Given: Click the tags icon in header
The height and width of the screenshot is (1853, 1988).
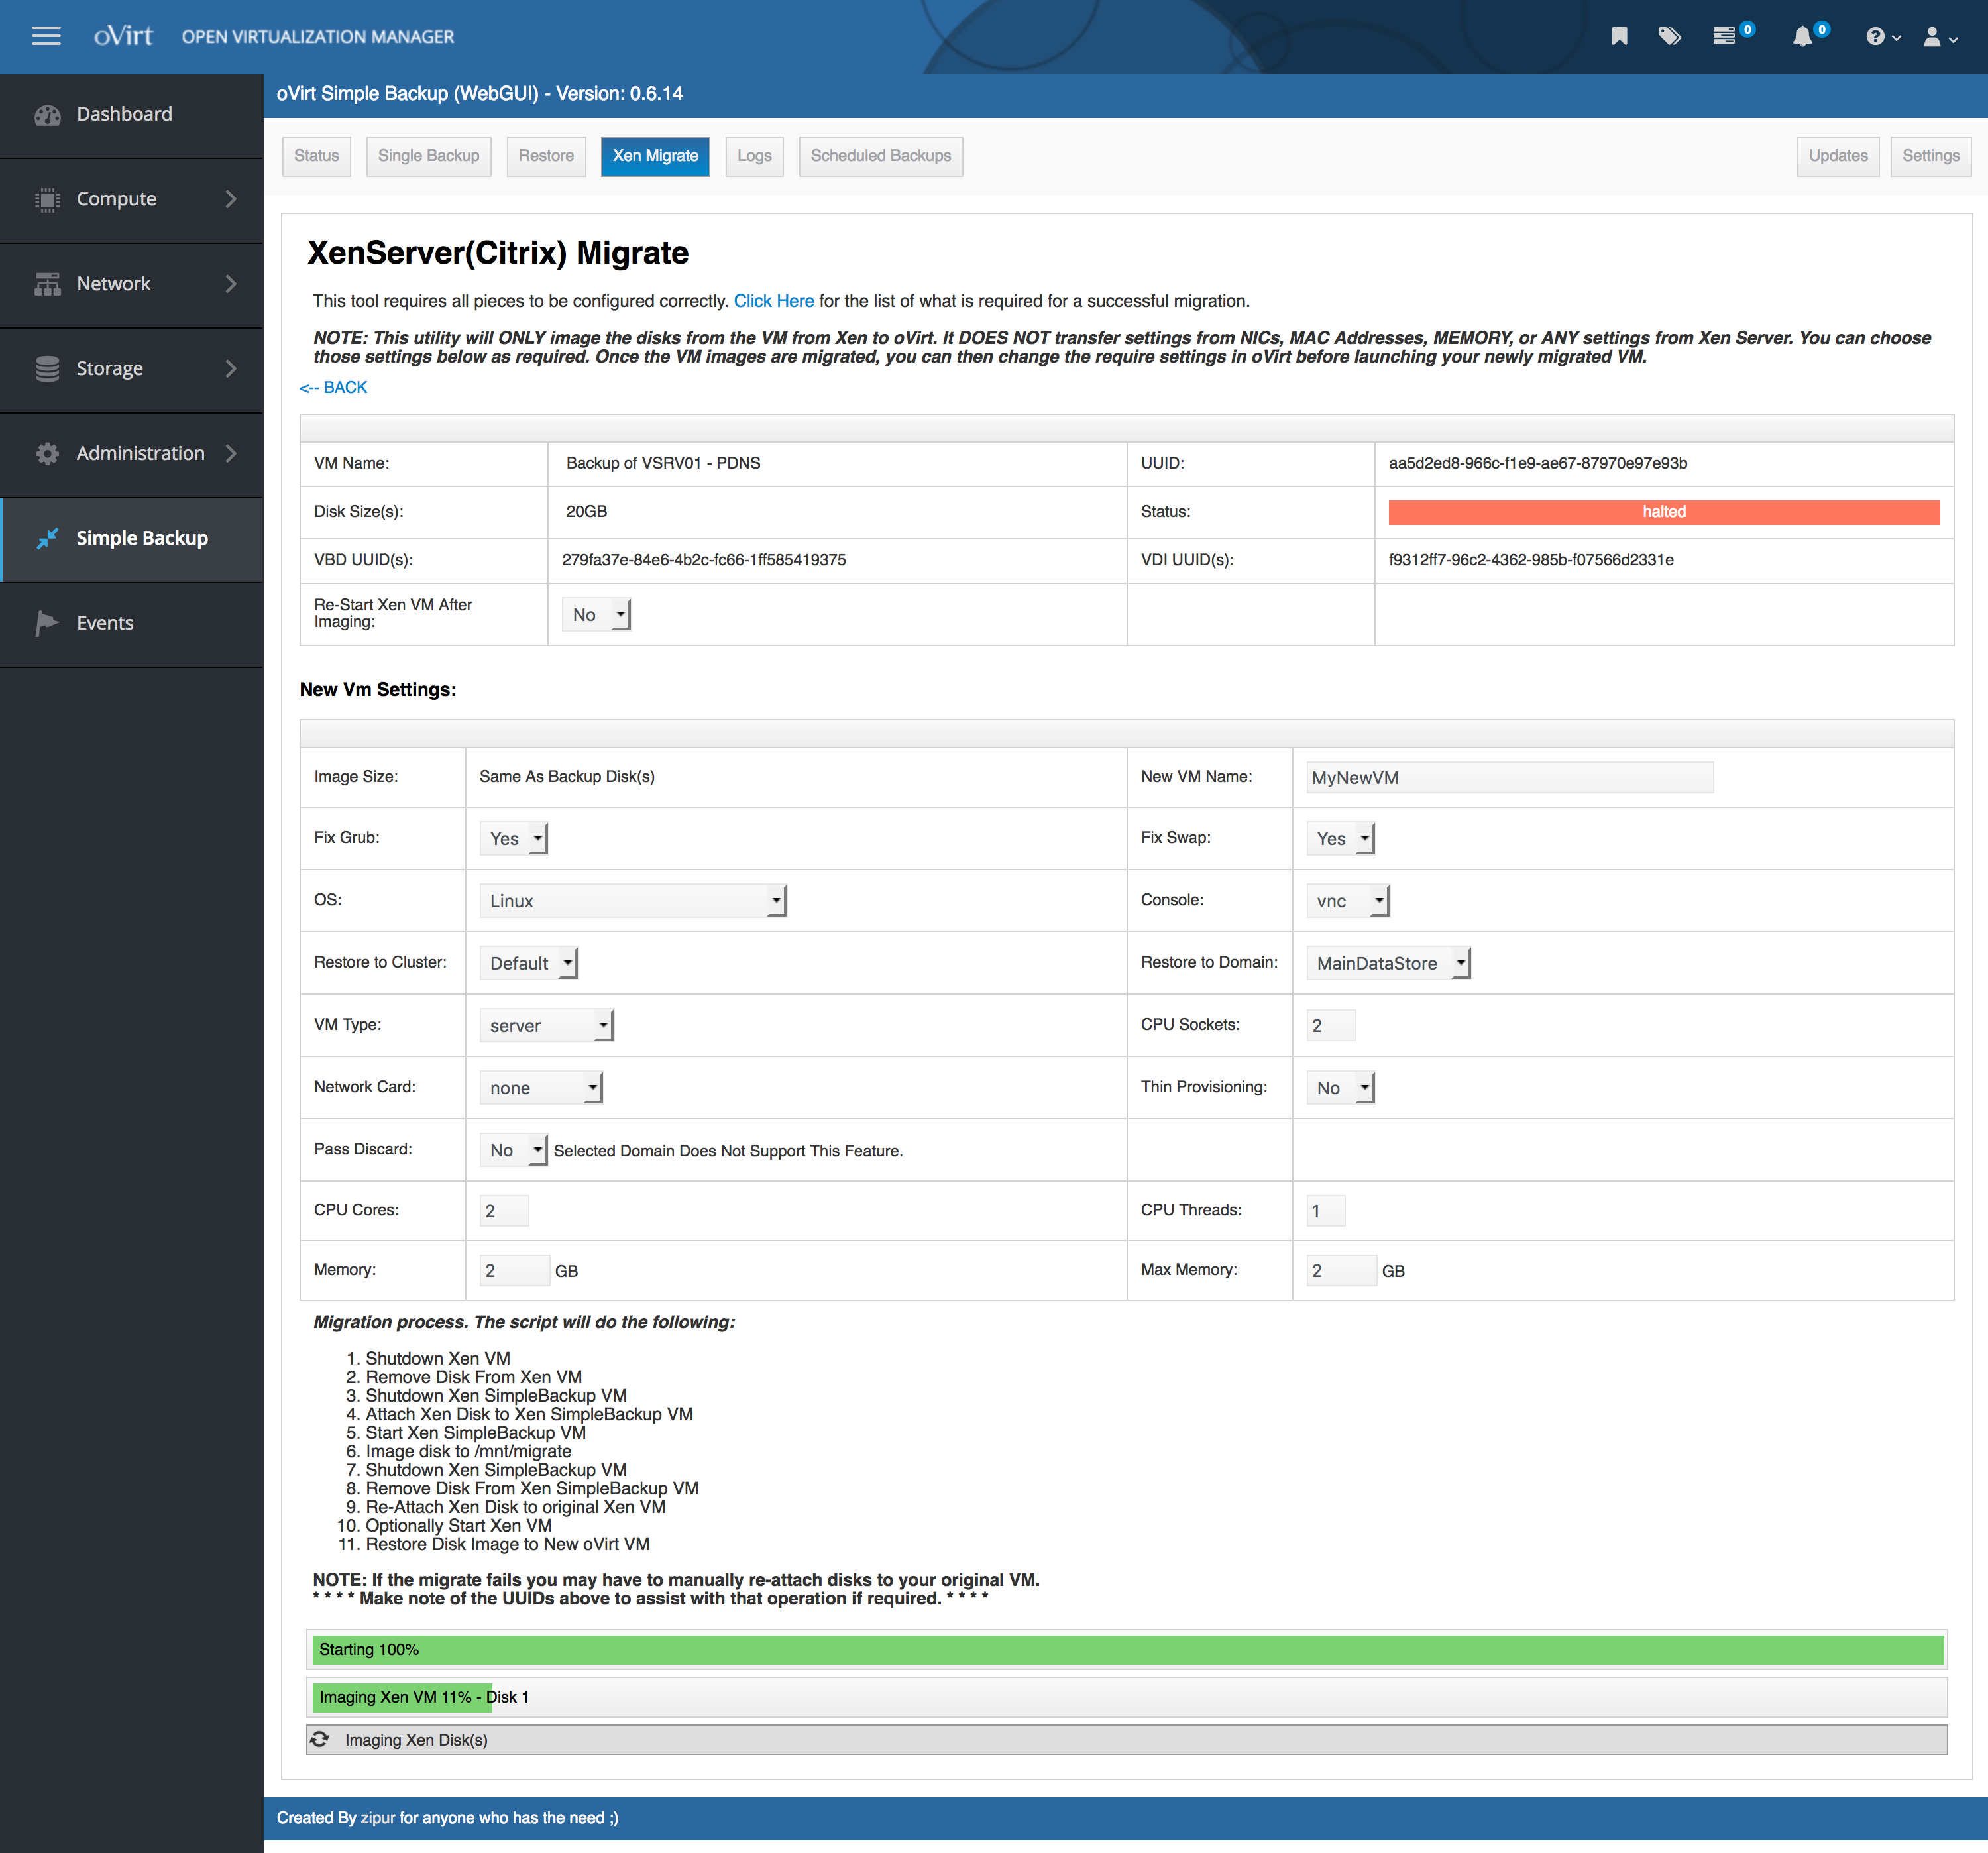Looking at the screenshot, I should click(x=1669, y=37).
